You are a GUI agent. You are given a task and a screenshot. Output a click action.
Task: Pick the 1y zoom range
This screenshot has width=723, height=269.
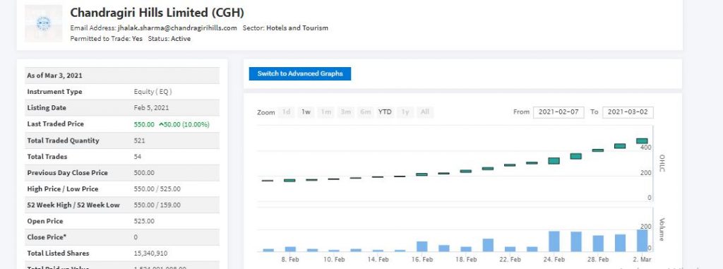click(x=405, y=112)
